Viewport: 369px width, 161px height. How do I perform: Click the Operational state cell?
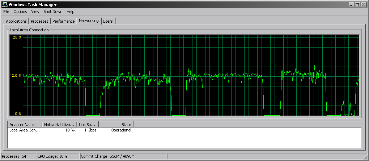pyautogui.click(x=121, y=130)
